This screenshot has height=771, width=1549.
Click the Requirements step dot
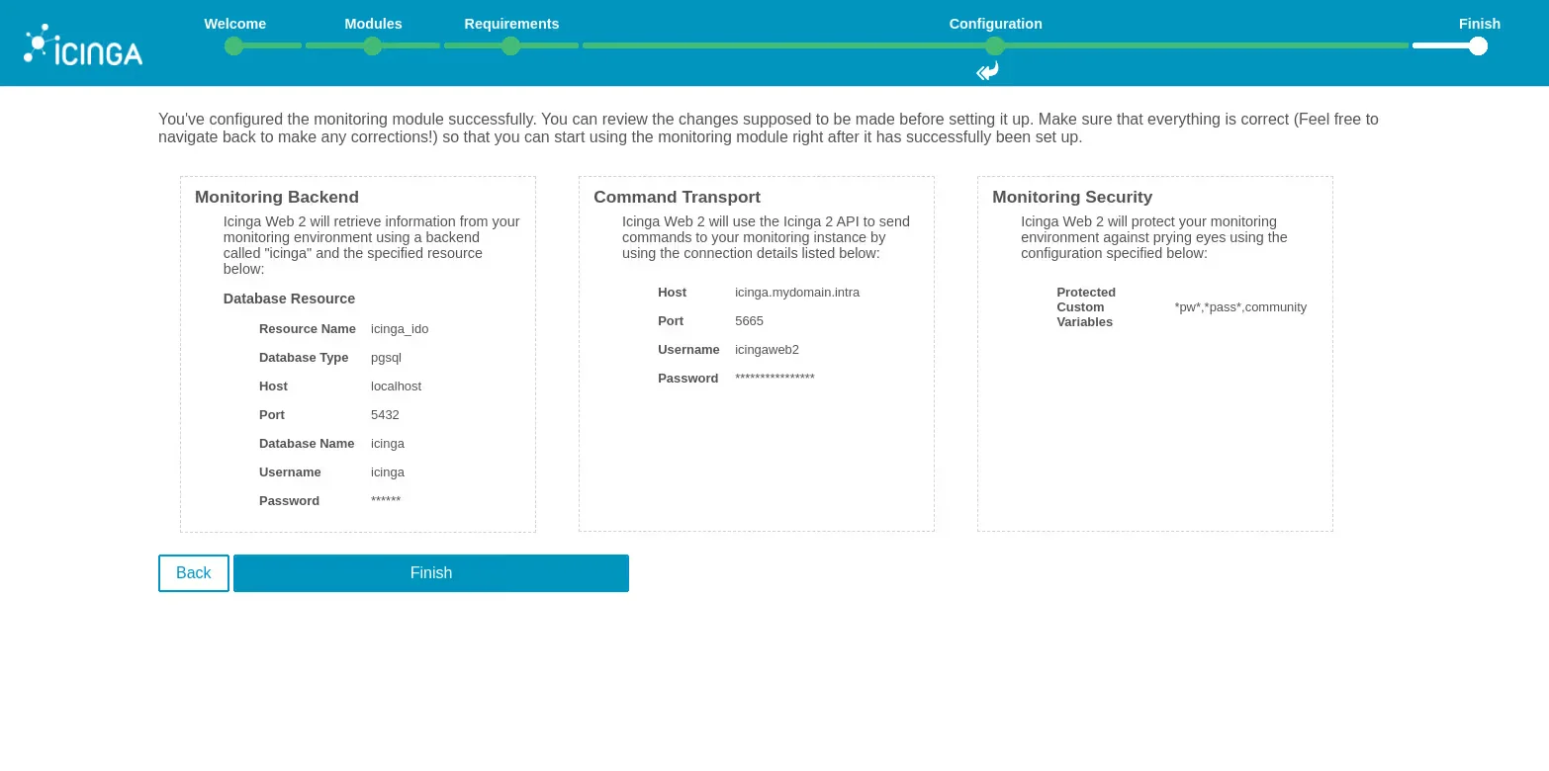(510, 45)
